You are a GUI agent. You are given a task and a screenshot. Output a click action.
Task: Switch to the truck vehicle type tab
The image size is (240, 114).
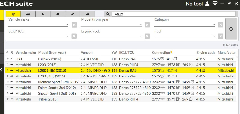(x=58, y=14)
